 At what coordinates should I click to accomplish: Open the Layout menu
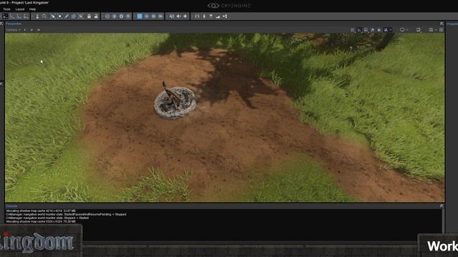coord(20,9)
